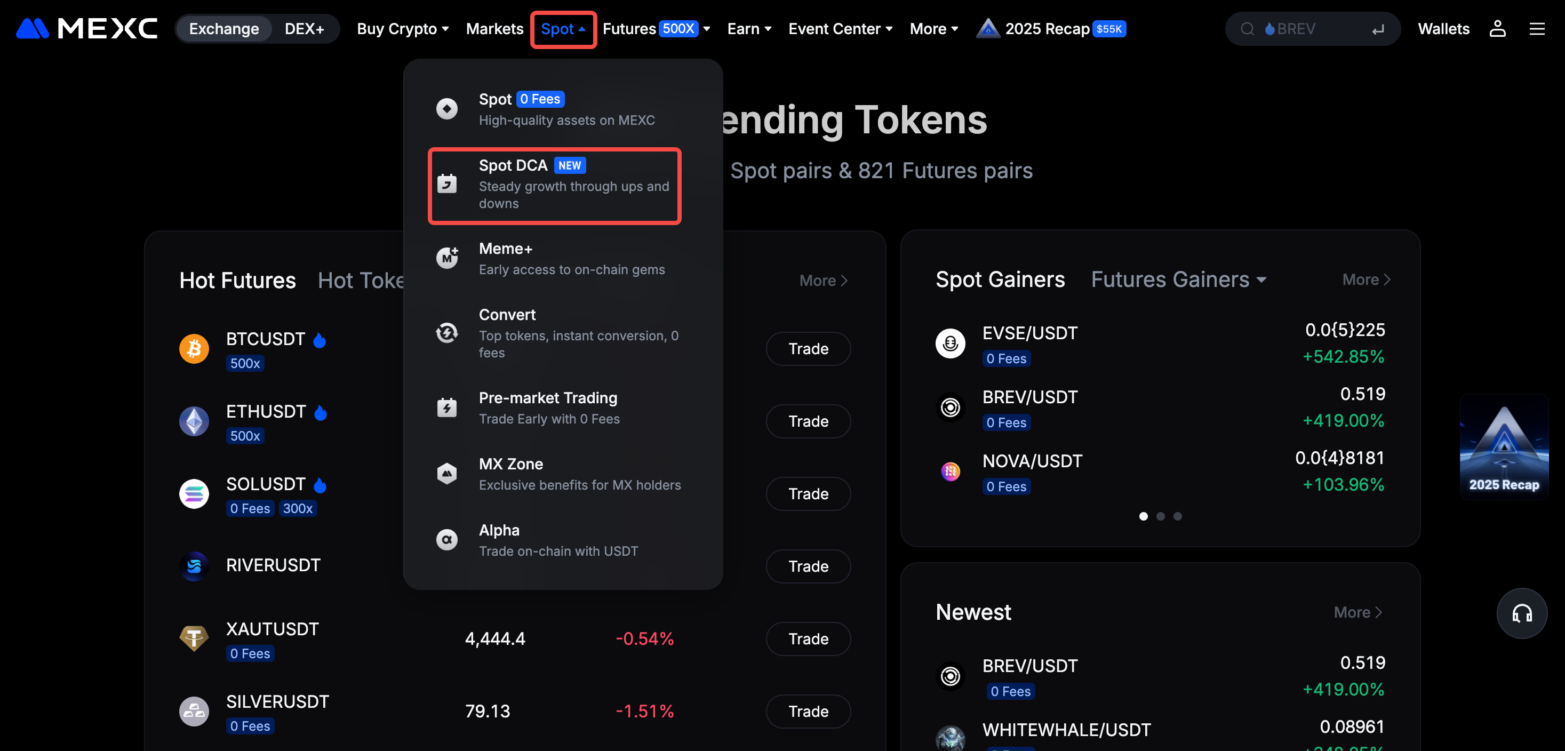Open the hamburger menu icon

coord(1536,29)
